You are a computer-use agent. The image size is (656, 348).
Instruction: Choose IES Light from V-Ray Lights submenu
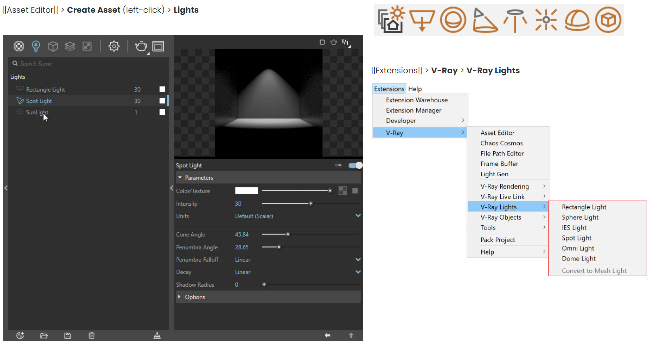pyautogui.click(x=574, y=228)
